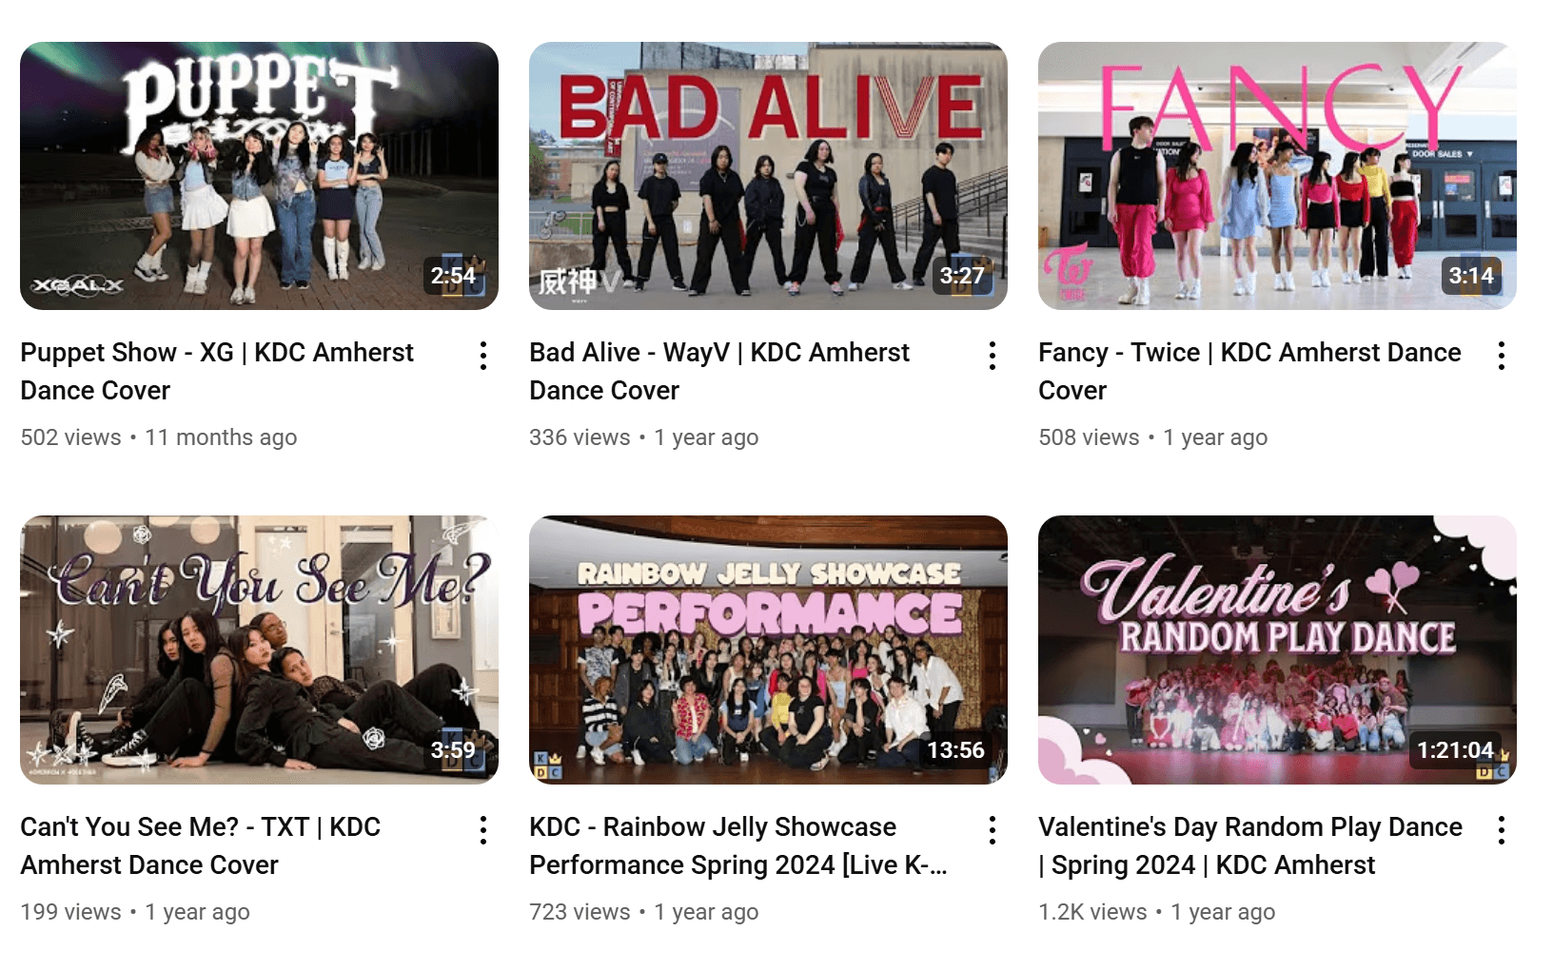Click title 'Bad Alive - WayV | KDC Amherst'
1553x970 pixels.
(719, 353)
